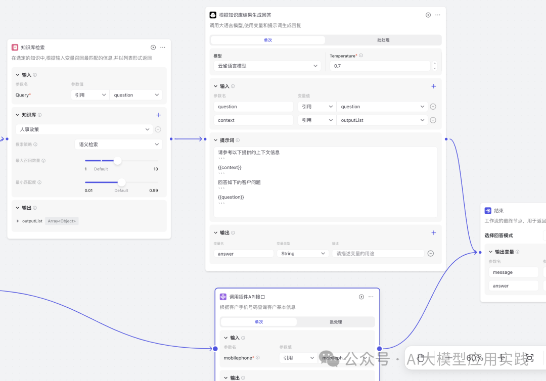The height and width of the screenshot is (381, 546).
Task: Delete the answer output variable row
Action: 431,254
